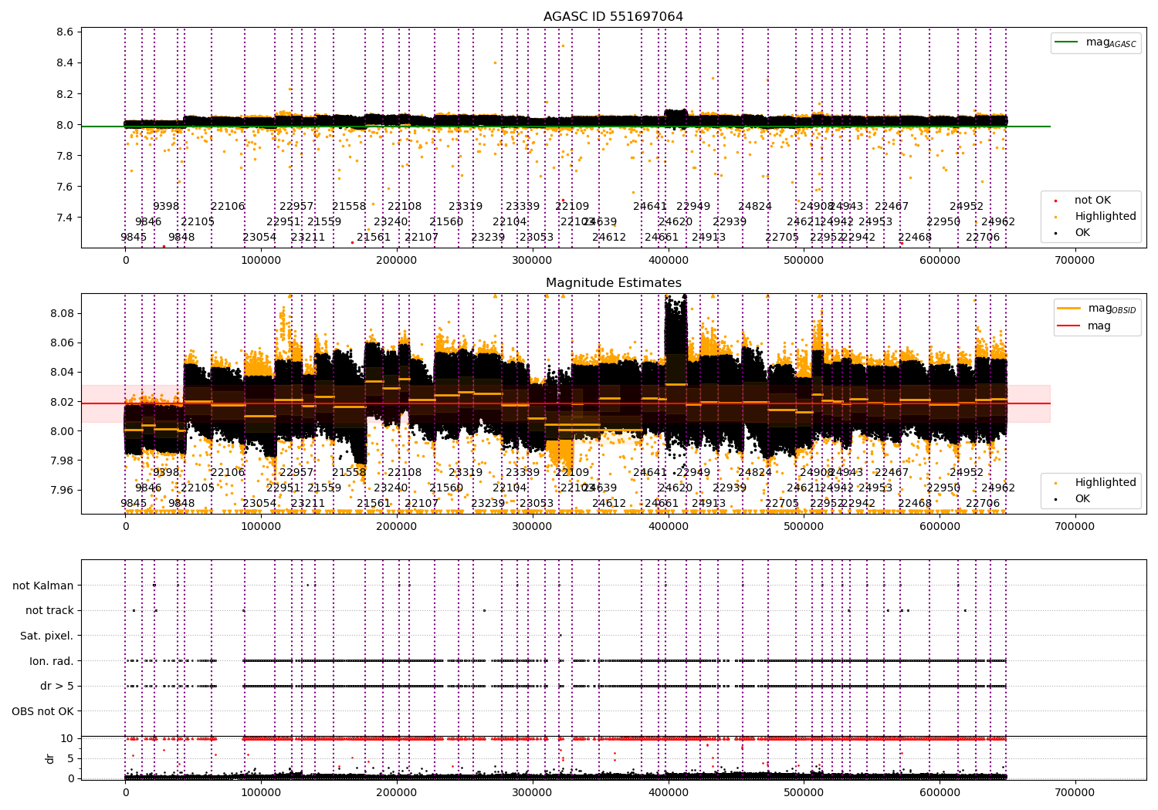1158x810 pixels.
Task: Click obsid 22950 in the AGASC ID plot
Action: 943,222
